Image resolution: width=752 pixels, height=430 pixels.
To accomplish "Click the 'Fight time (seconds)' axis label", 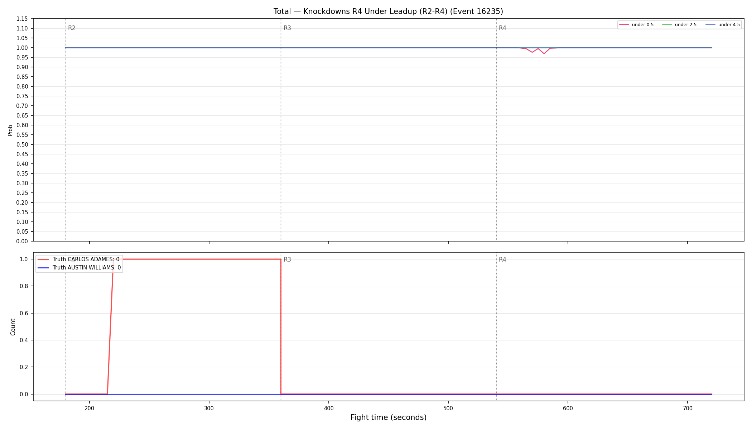I will [x=389, y=417].
